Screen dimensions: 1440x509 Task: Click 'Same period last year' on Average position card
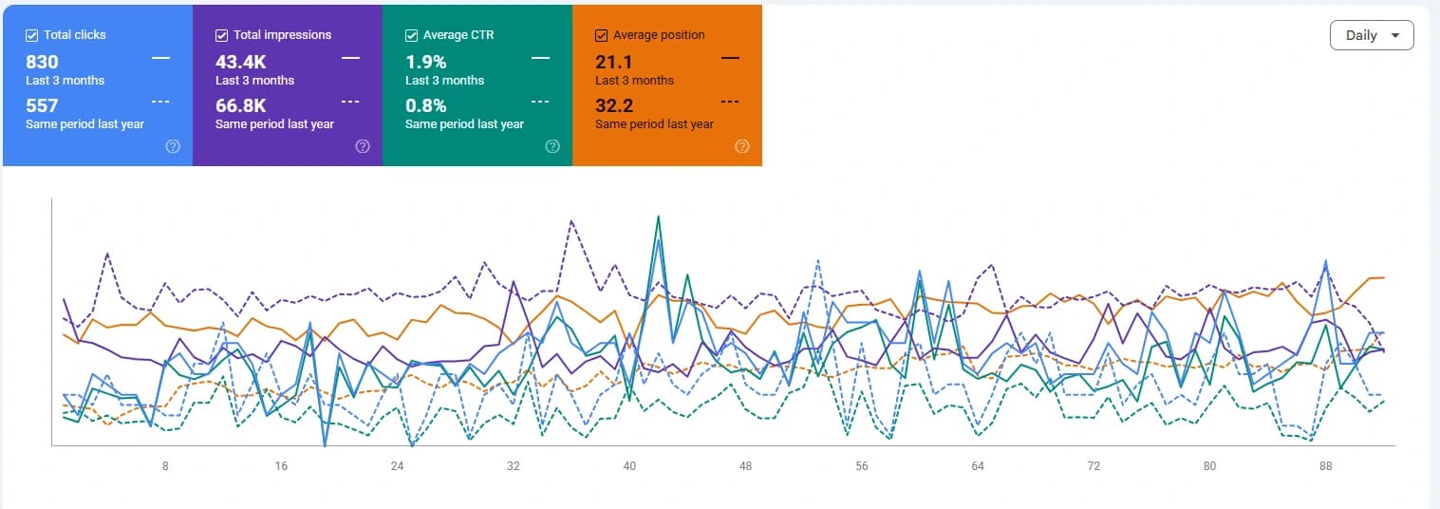pyautogui.click(x=654, y=124)
